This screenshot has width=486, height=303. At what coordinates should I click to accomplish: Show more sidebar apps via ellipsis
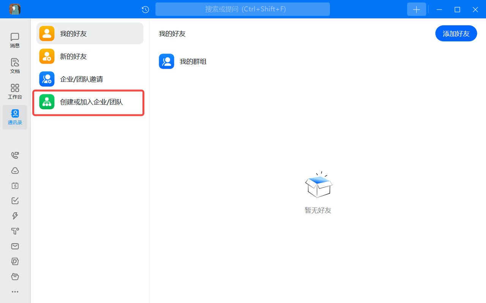coord(15,292)
